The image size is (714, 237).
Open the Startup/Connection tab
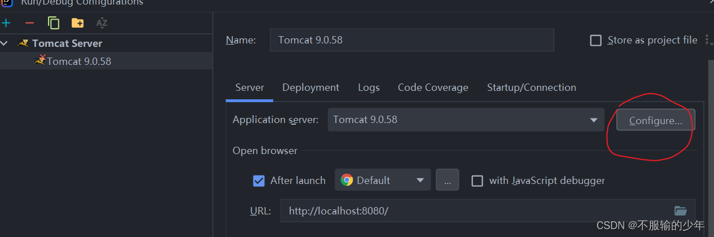(x=531, y=87)
